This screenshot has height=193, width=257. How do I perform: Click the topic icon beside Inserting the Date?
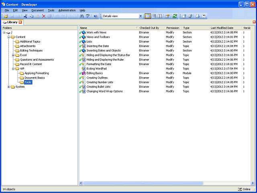click(84, 46)
